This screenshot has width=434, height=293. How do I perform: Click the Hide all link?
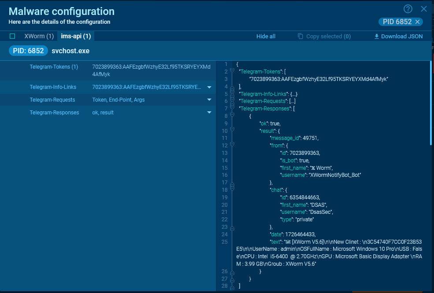[x=266, y=37]
